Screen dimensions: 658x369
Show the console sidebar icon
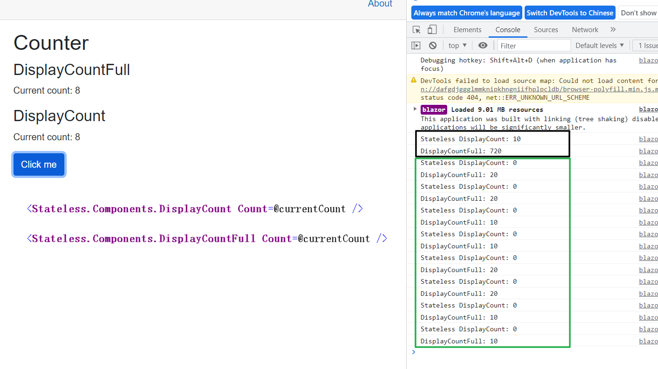pos(416,45)
